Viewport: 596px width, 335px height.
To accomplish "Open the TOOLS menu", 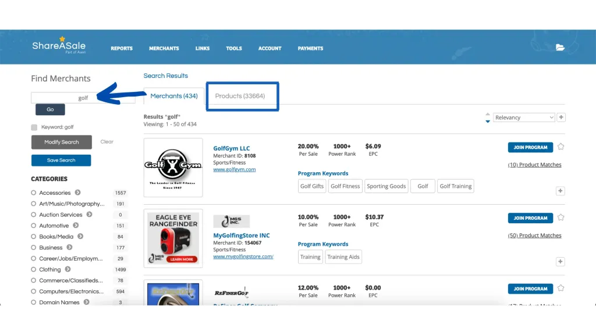I will click(234, 49).
